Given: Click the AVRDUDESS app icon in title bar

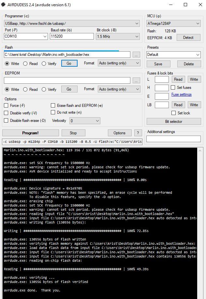Looking at the screenshot, I should (x=3, y=5).
